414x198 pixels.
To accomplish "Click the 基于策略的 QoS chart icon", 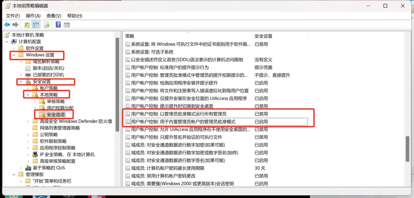I will [28, 168].
